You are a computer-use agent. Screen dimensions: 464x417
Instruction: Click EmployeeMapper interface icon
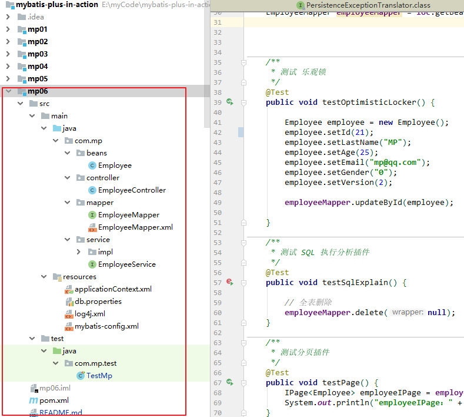coord(92,215)
